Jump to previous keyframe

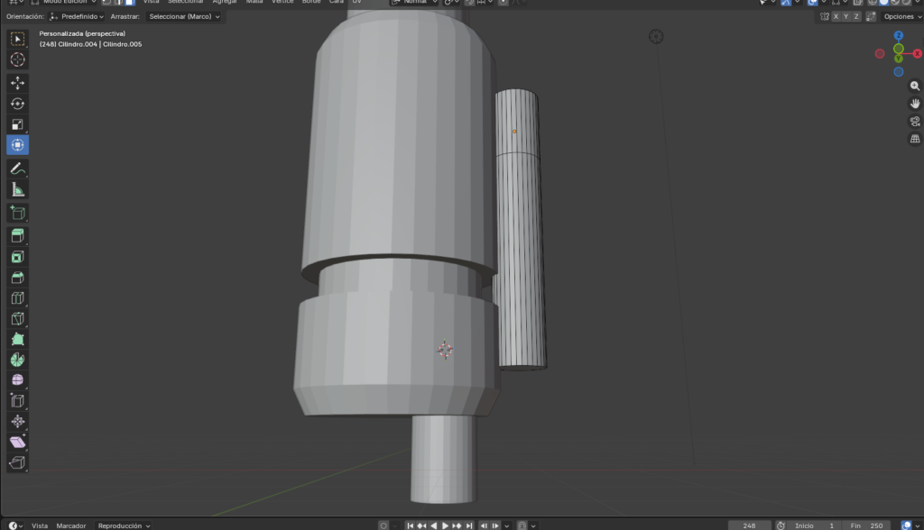point(422,525)
